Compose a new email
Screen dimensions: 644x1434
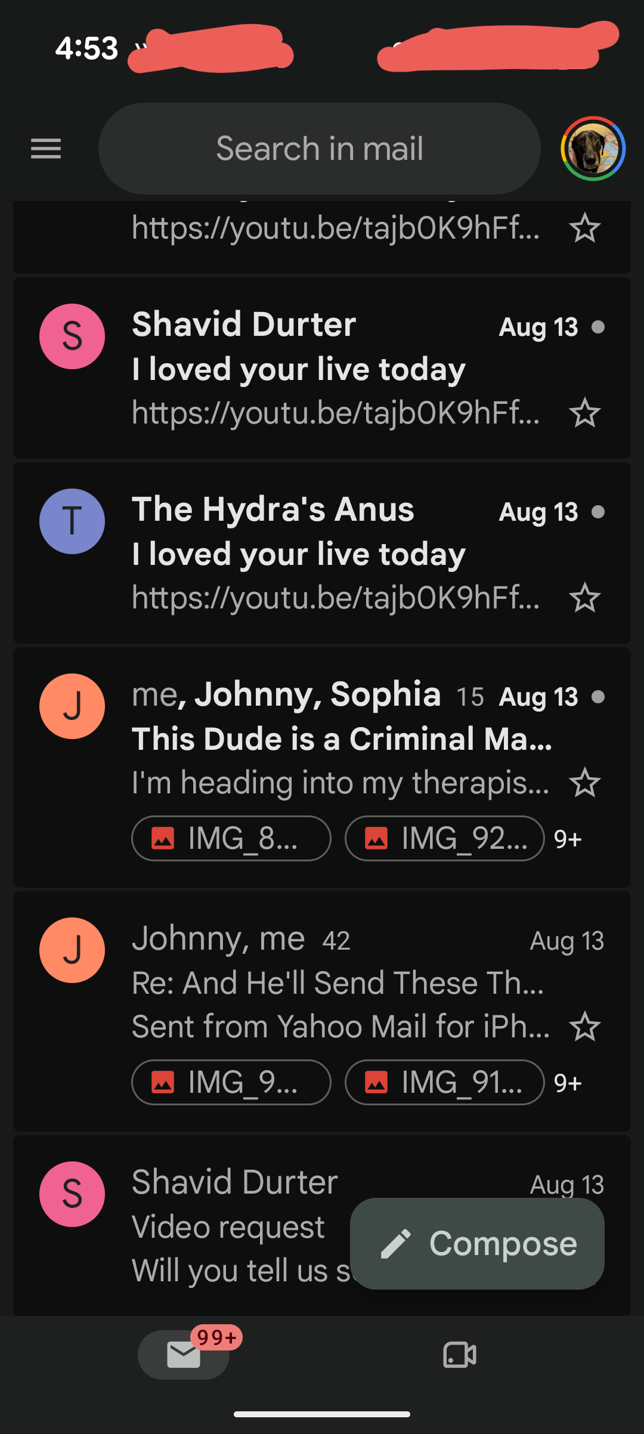477,1244
